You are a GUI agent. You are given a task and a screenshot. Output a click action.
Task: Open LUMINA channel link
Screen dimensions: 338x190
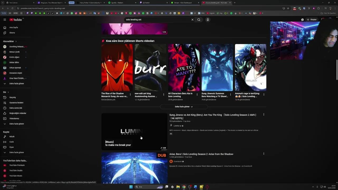(176, 126)
